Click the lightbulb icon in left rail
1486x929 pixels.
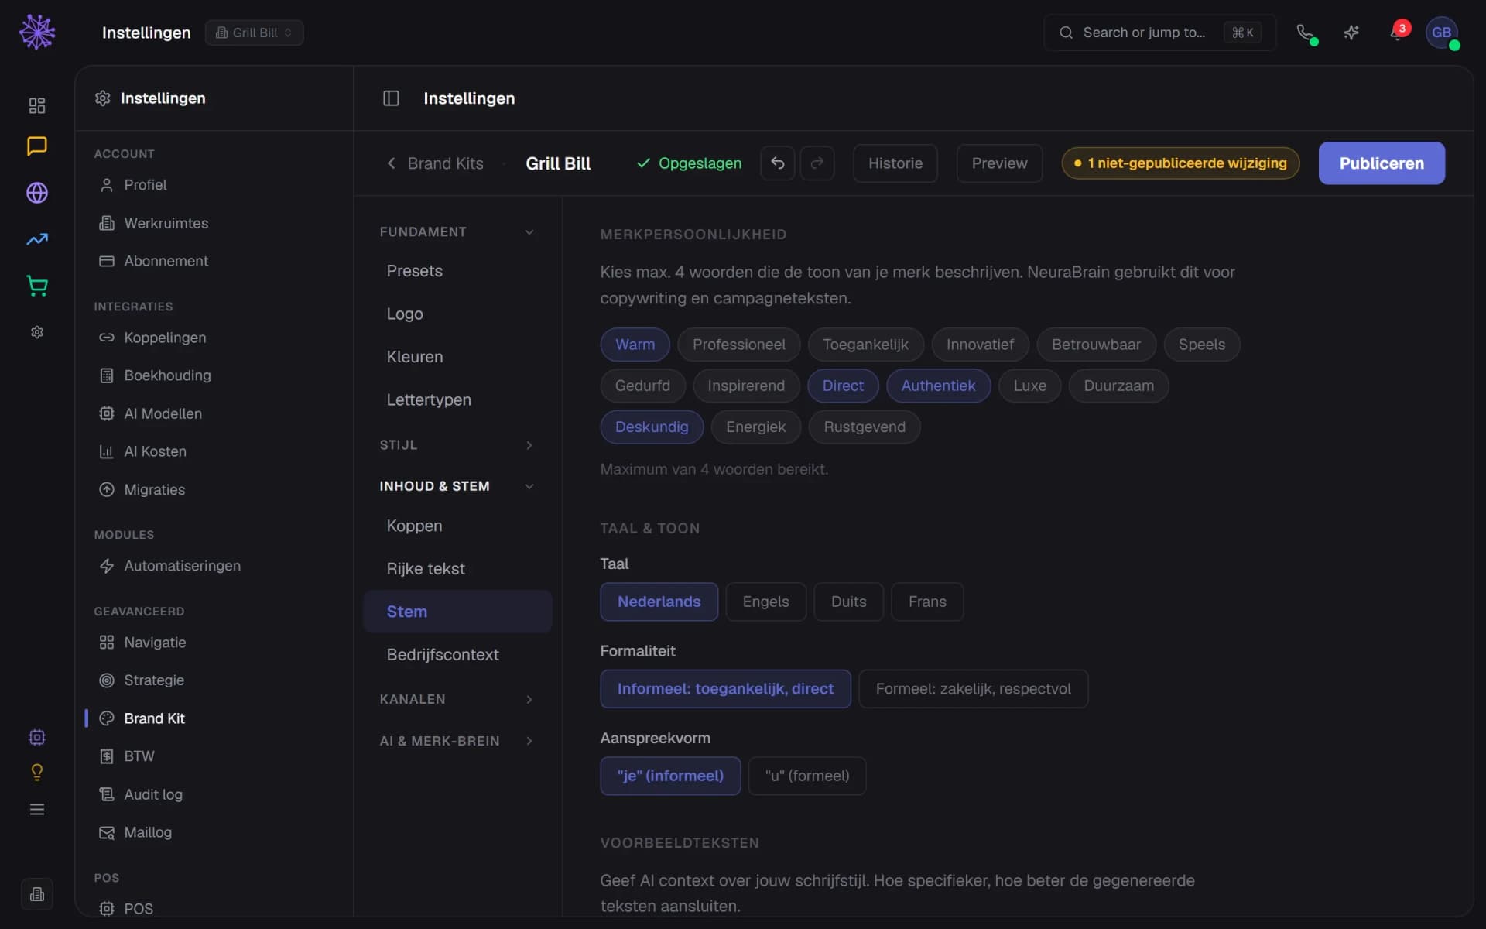[x=37, y=773]
